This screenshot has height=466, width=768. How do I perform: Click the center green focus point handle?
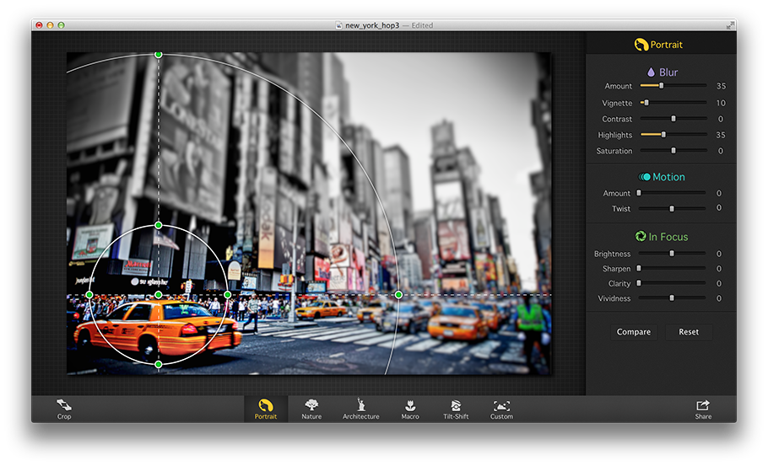click(x=159, y=295)
